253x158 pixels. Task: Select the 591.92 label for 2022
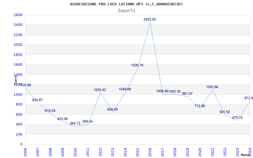click(x=225, y=112)
